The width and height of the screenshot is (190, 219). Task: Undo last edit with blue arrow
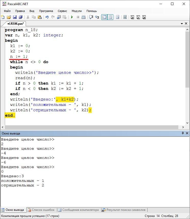point(47,17)
